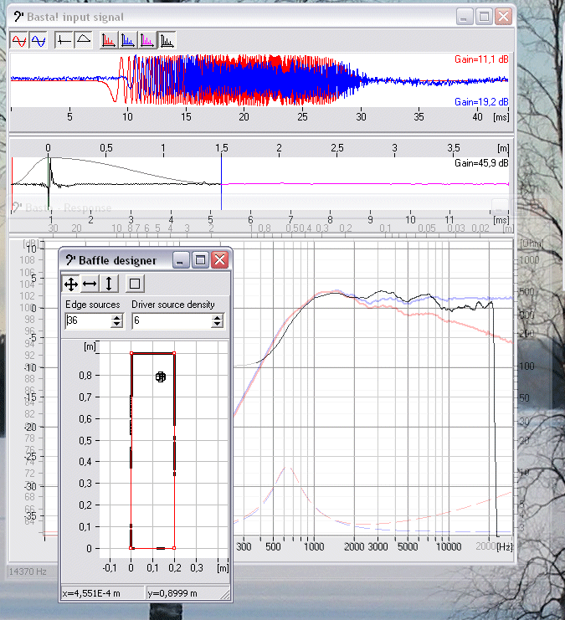Click the square shape tool in Baffle designer

click(135, 284)
